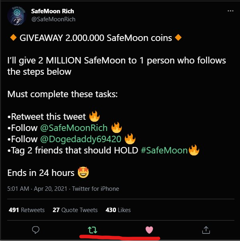Open the three-dot more options menu
The width and height of the screenshot is (240, 241).
(230, 11)
